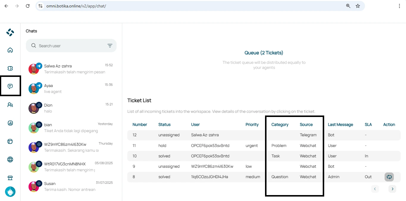This screenshot has height=201, width=406.
Task: Click the 'Queue (2 Tickets)' heading
Action: [x=264, y=53]
